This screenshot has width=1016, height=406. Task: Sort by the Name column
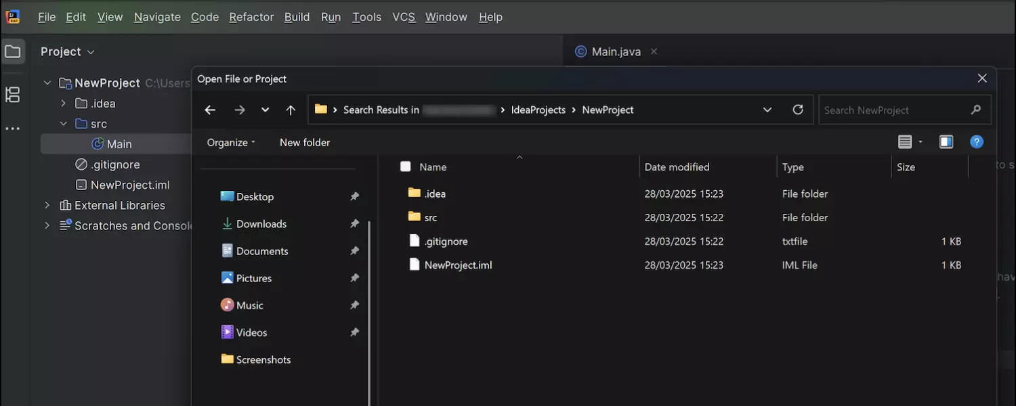coord(433,167)
